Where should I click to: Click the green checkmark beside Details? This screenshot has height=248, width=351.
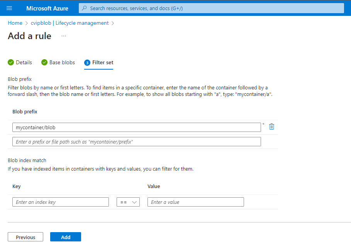point(11,62)
